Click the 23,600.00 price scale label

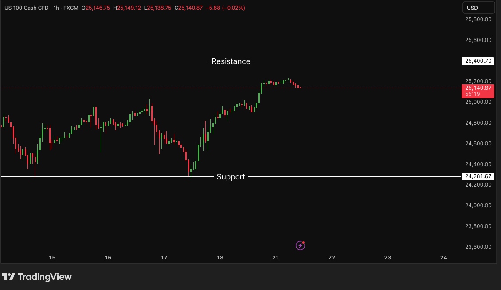tap(478, 247)
